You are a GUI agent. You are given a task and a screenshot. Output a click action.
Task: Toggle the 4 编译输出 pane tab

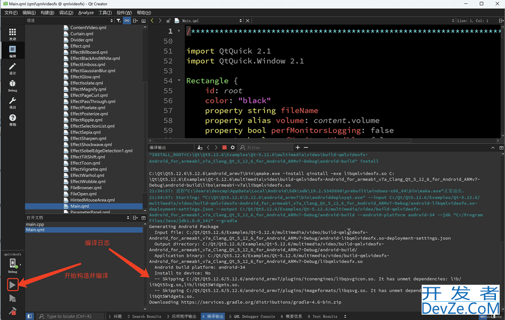click(213, 316)
